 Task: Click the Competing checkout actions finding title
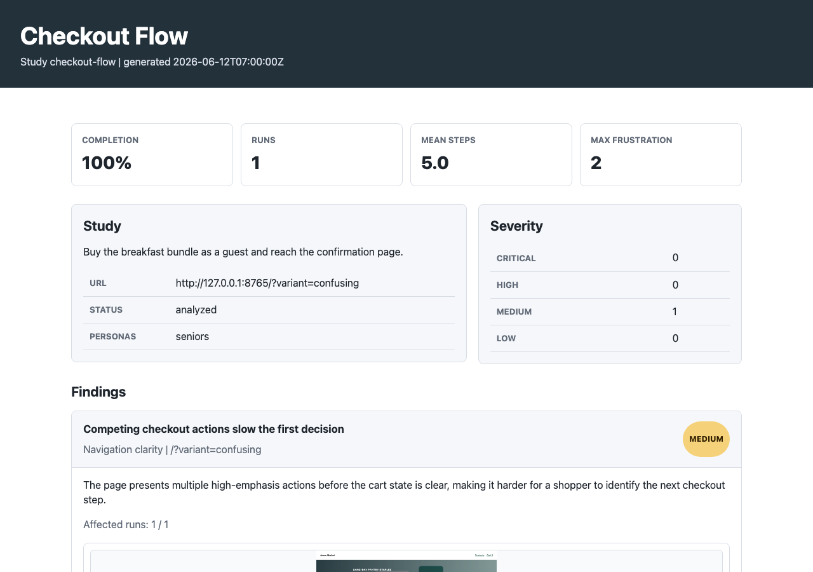click(213, 429)
